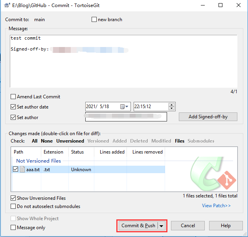
Task: Expand the Not Versioned Files group
Action: coord(38,161)
